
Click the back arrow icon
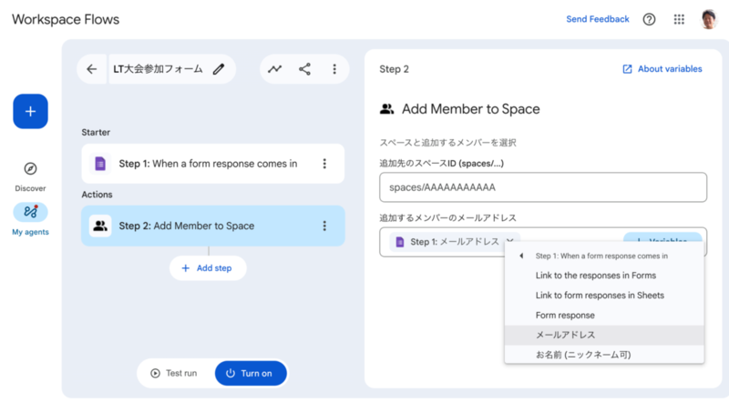(x=91, y=69)
